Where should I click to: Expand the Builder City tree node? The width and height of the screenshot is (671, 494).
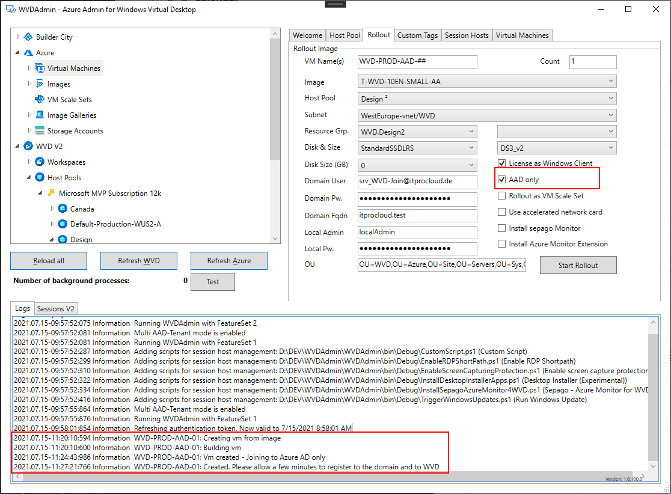(17, 37)
